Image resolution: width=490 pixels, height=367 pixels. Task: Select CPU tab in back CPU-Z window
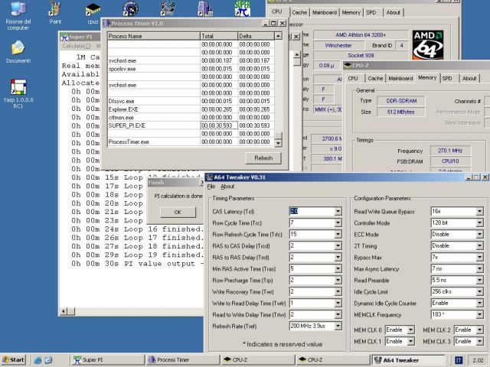tap(277, 11)
